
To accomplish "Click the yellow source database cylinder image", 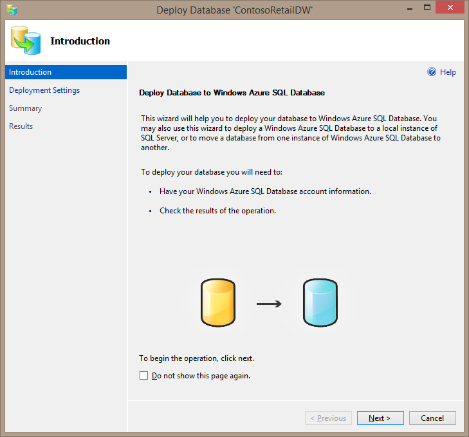I will click(x=218, y=302).
